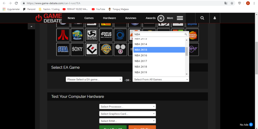This screenshot has height=129, width=258.
Task: Click the browser address bar URL
Action: click(x=54, y=3)
